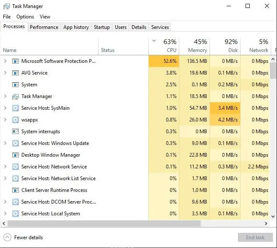Click the horizontal scrollbar left arrow
The image size is (277, 248).
coord(4,224)
